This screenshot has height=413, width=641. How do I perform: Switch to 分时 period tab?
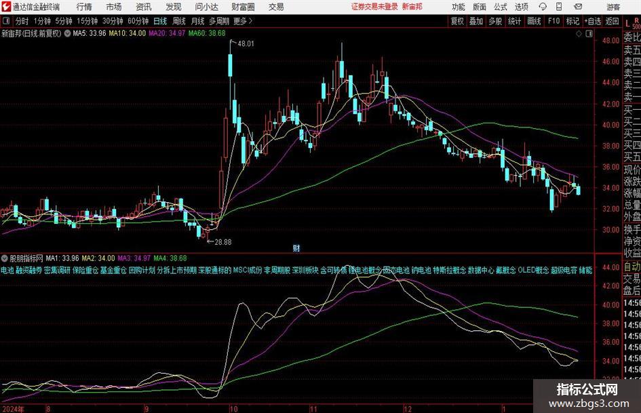pos(22,21)
